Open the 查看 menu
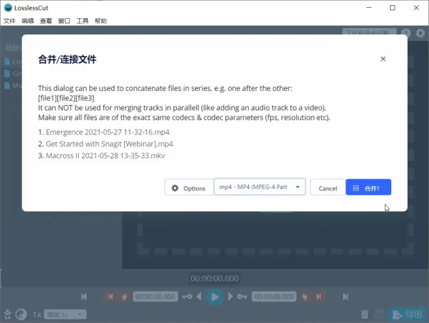 (x=46, y=21)
